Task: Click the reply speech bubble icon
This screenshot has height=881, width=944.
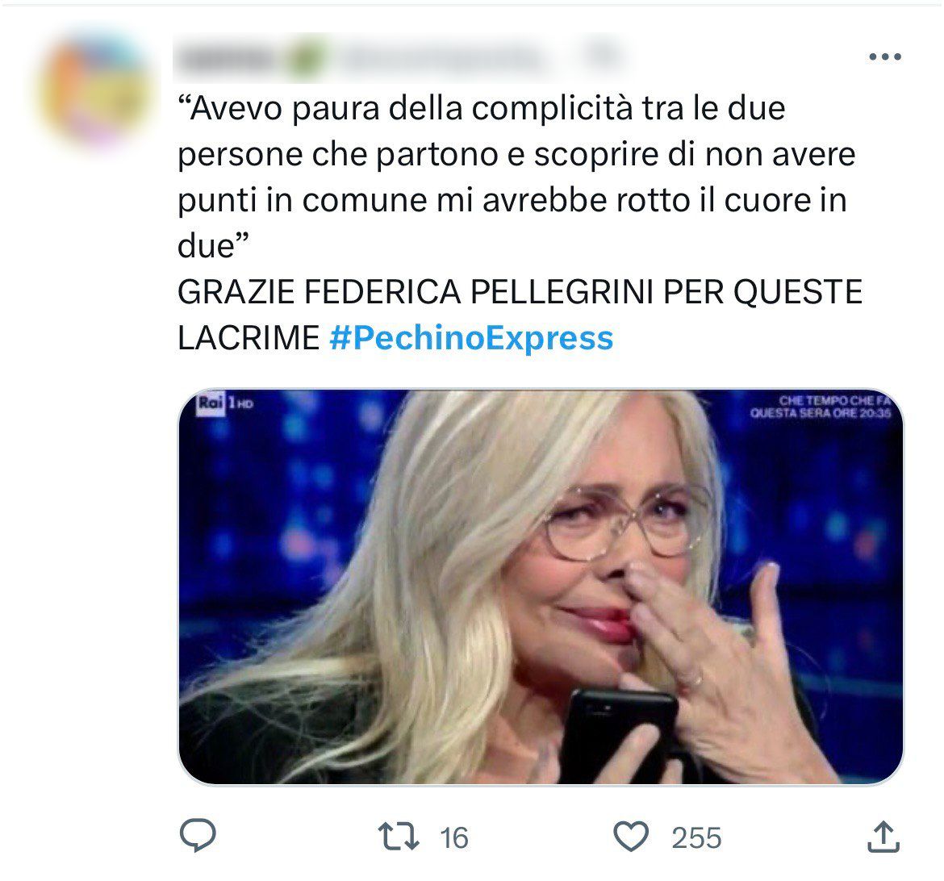Action: (198, 836)
